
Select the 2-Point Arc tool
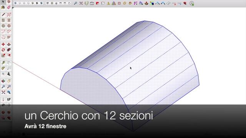pyautogui.click(x=9, y=31)
